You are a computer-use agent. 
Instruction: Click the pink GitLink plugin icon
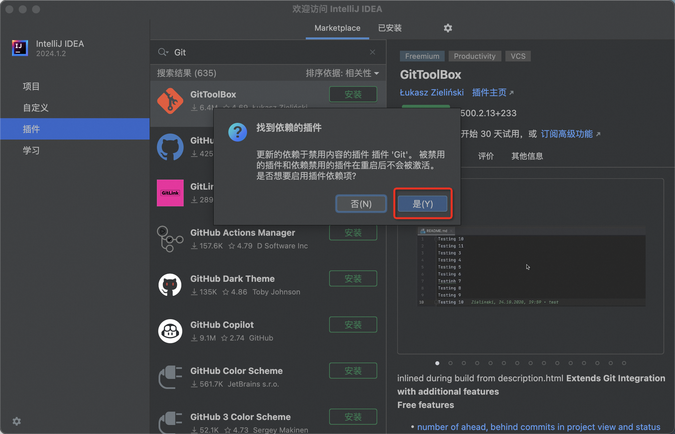(x=170, y=193)
